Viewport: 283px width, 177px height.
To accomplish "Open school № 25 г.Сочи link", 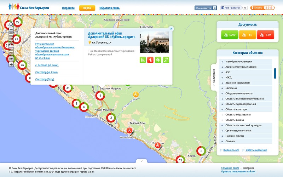I will 55,51.
